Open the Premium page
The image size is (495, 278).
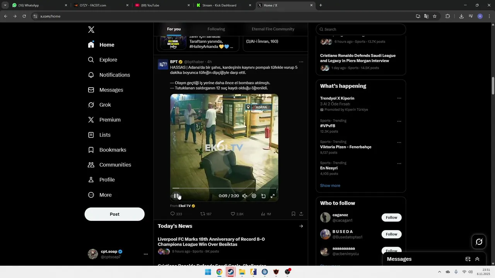[x=104, y=120]
